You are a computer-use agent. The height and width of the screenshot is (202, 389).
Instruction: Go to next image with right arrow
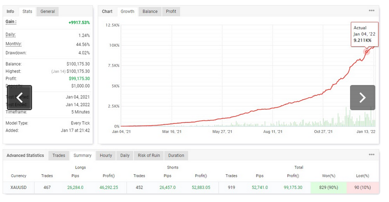[363, 98]
